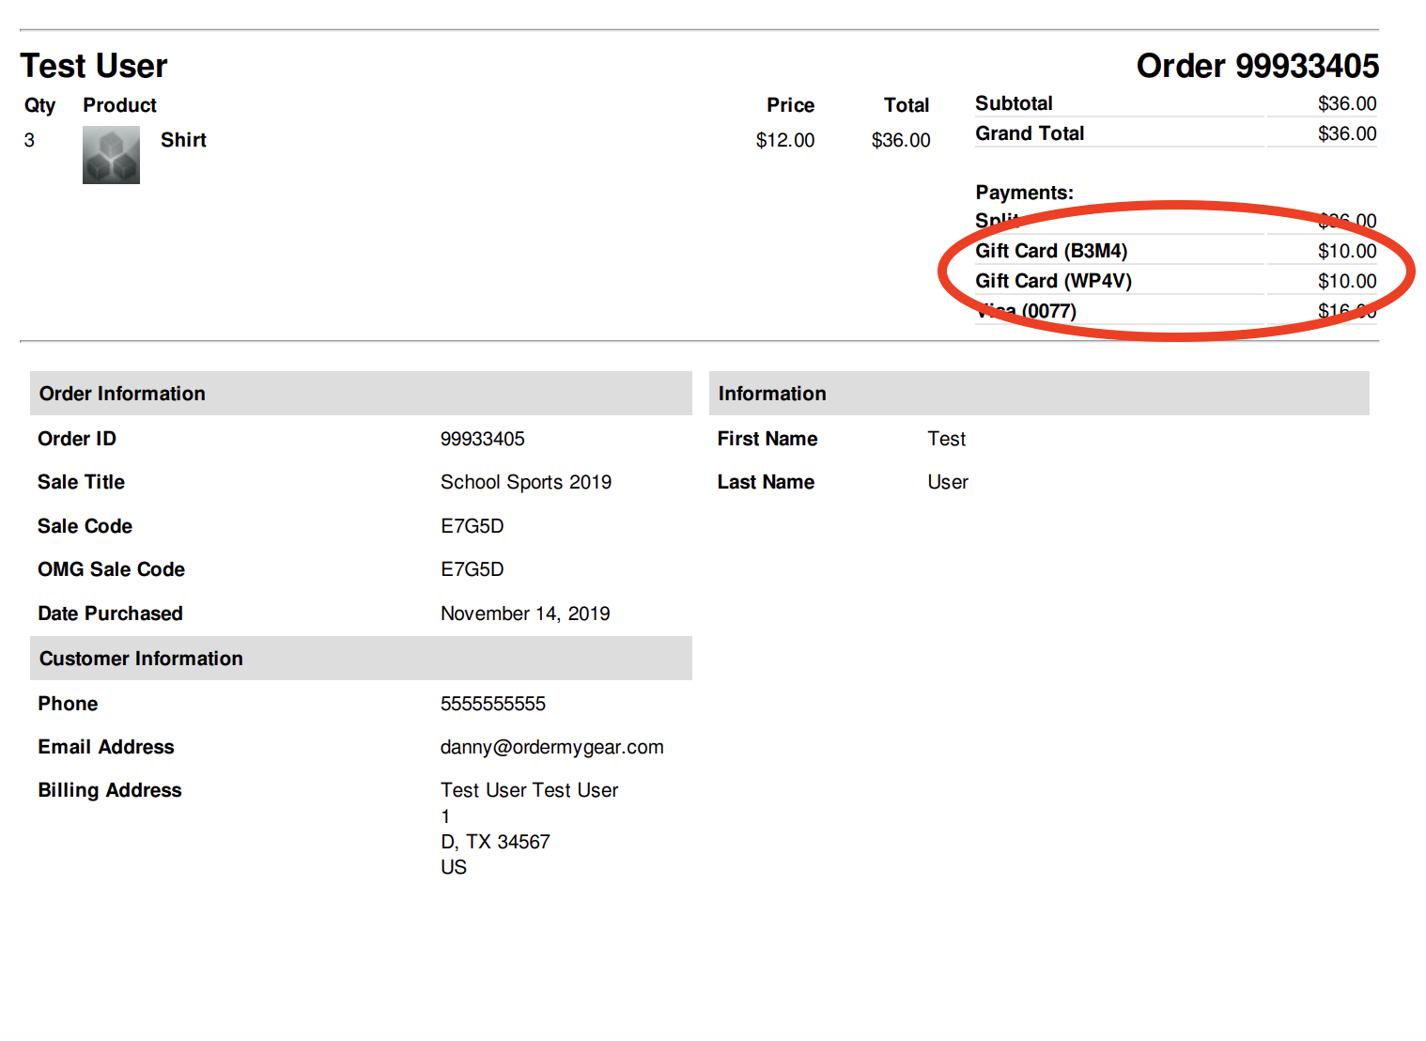Click the OMG Sale Code value E7G5D
1426x1041 pixels.
point(473,569)
